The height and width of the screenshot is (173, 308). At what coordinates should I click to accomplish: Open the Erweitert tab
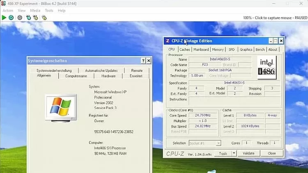pos(136,76)
